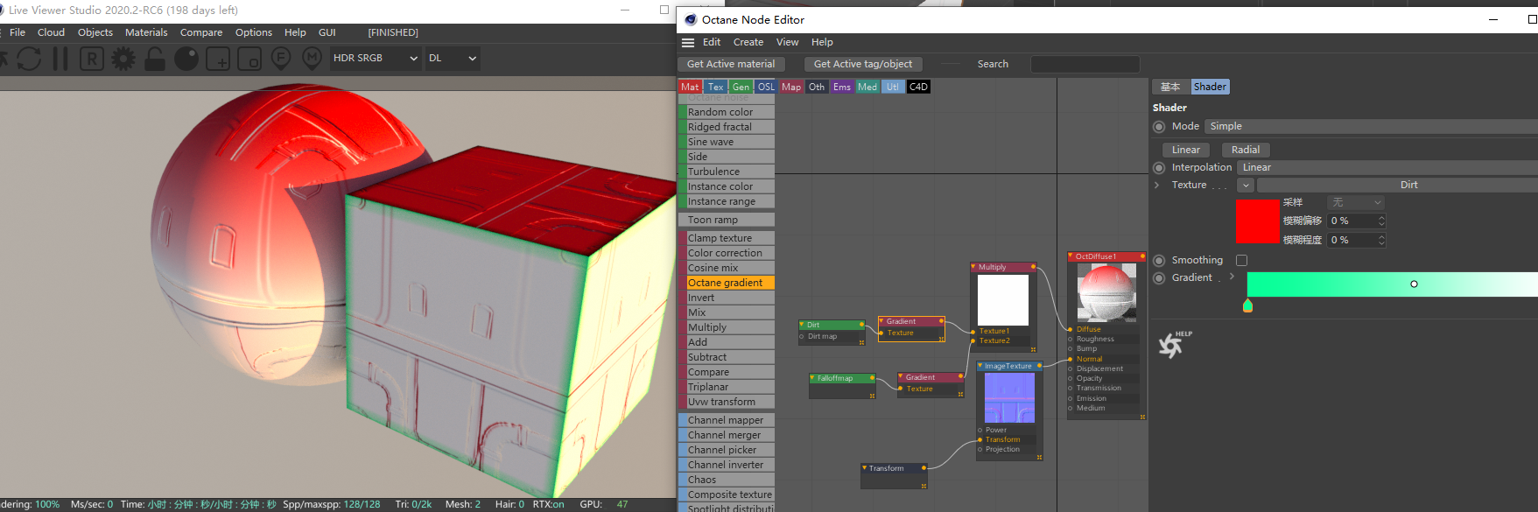Open the Texture shader arrow dropdown

click(1245, 186)
